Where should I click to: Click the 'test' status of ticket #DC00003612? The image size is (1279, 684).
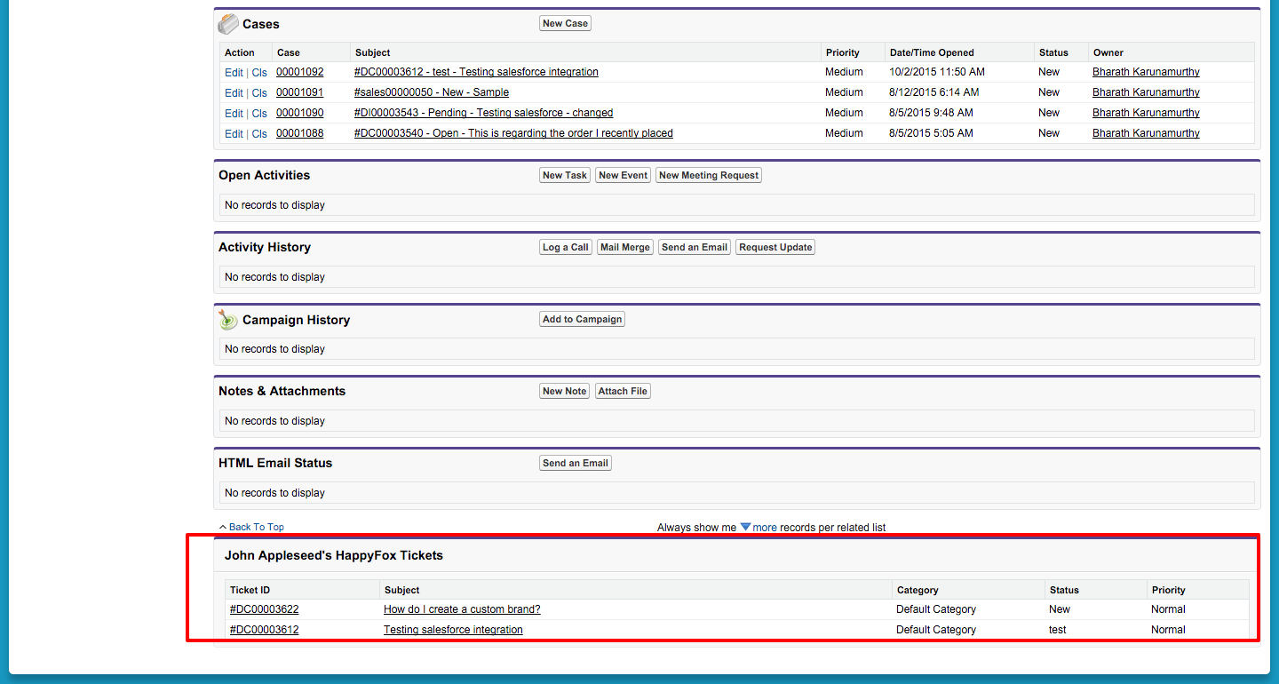coord(1058,630)
